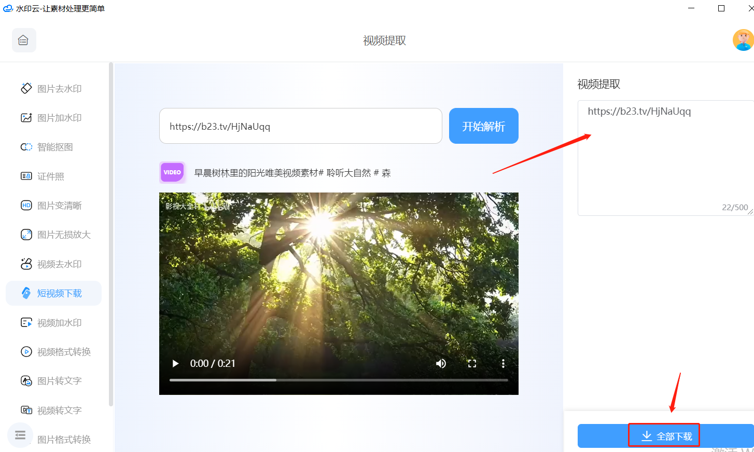Viewport: 754px width, 452px height.
Task: Click the 视频提取 textarea on right panel
Action: point(666,158)
